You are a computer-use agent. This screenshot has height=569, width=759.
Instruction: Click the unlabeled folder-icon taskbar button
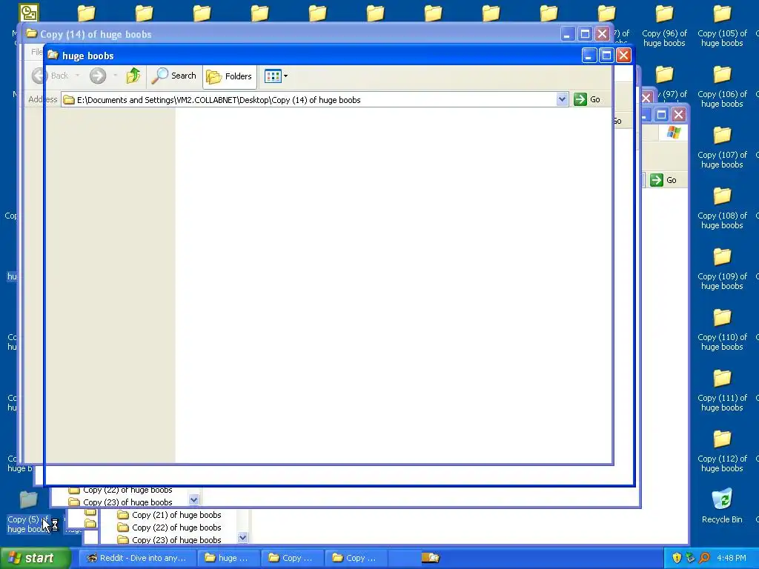pos(431,558)
